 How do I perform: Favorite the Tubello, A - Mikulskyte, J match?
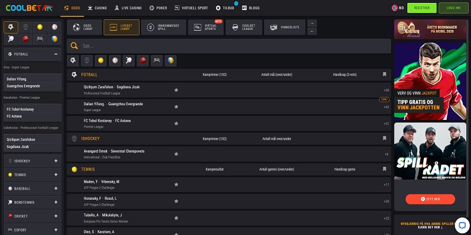[x=176, y=218]
